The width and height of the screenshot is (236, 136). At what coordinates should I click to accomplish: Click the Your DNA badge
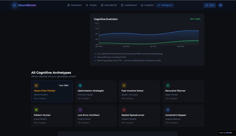click(64, 85)
